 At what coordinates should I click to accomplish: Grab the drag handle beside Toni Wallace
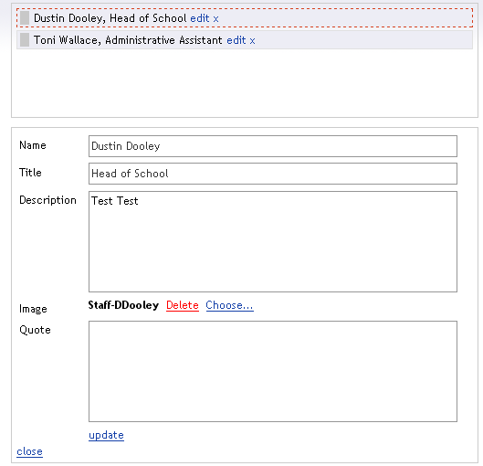tap(25, 40)
